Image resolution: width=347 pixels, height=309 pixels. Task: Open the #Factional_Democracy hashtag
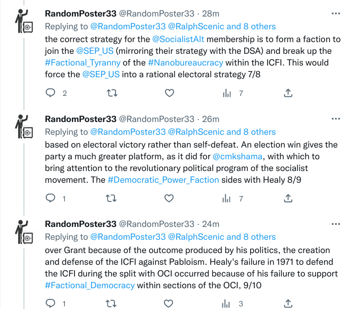tap(90, 284)
